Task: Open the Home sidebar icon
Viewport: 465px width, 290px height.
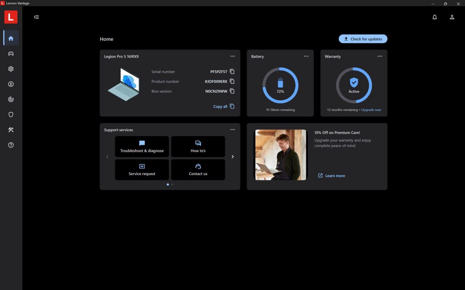Action: 11,38
